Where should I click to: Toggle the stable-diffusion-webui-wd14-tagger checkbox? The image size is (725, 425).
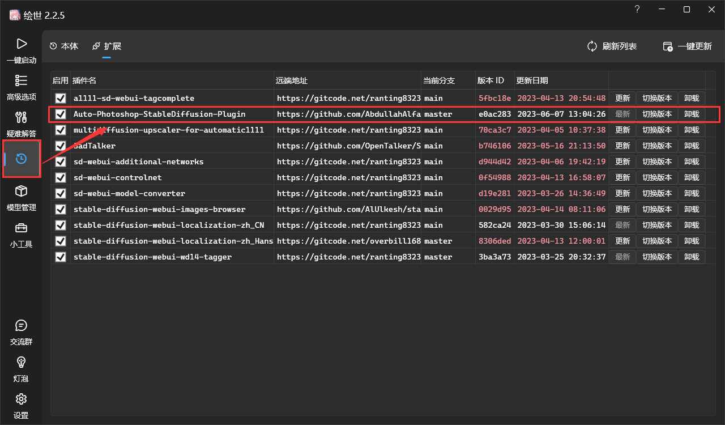[x=61, y=257]
